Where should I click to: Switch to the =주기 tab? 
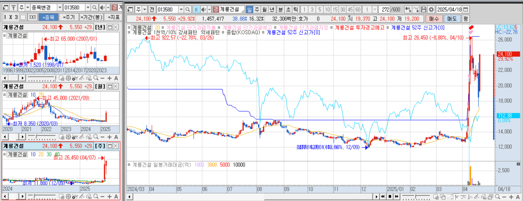69,17
